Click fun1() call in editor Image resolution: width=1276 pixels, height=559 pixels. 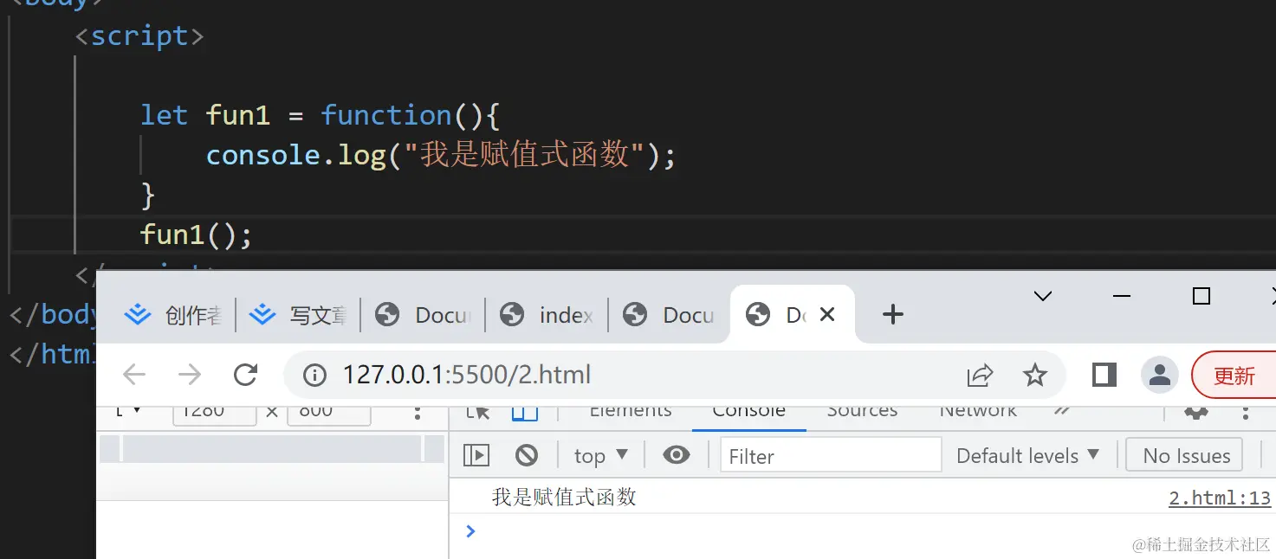pos(196,235)
